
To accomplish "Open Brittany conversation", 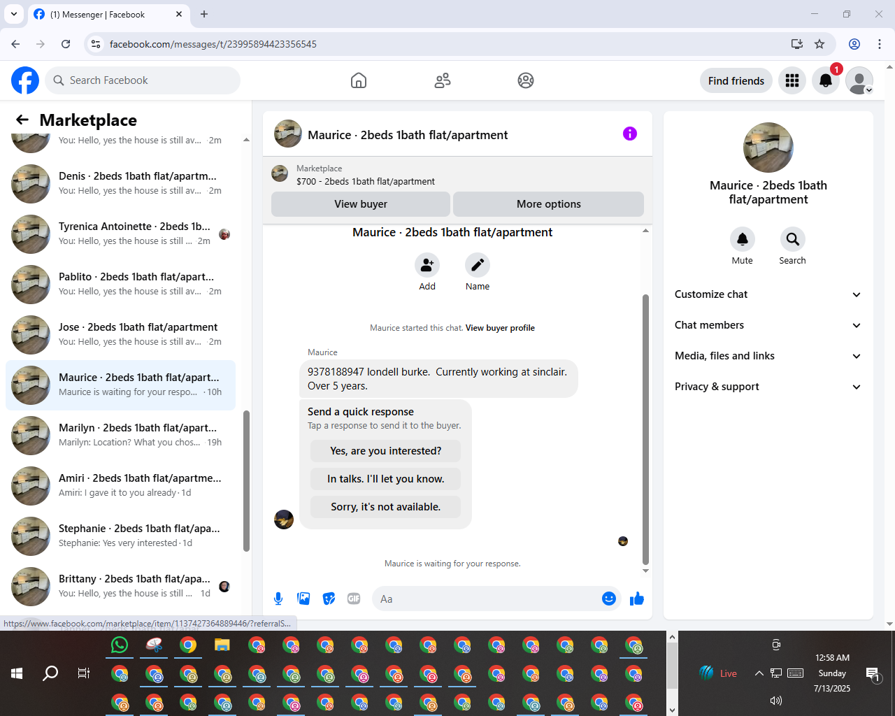I will point(120,586).
